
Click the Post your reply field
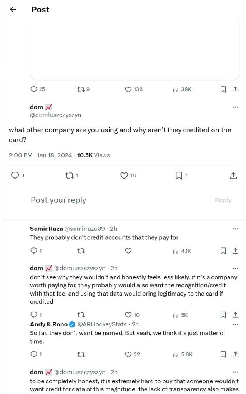[x=58, y=200]
